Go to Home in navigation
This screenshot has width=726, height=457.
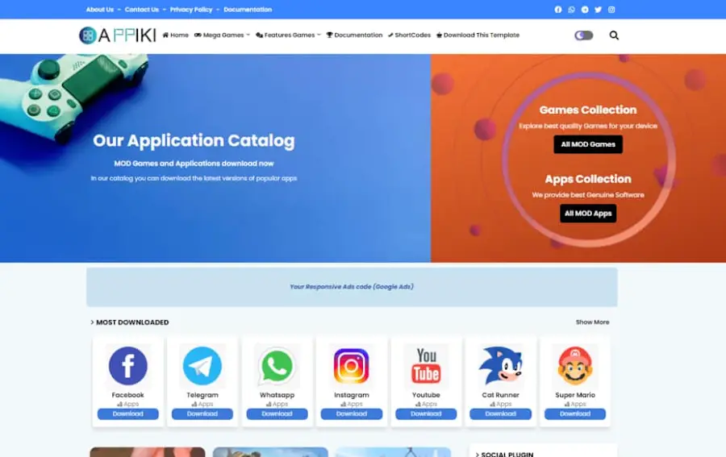176,35
